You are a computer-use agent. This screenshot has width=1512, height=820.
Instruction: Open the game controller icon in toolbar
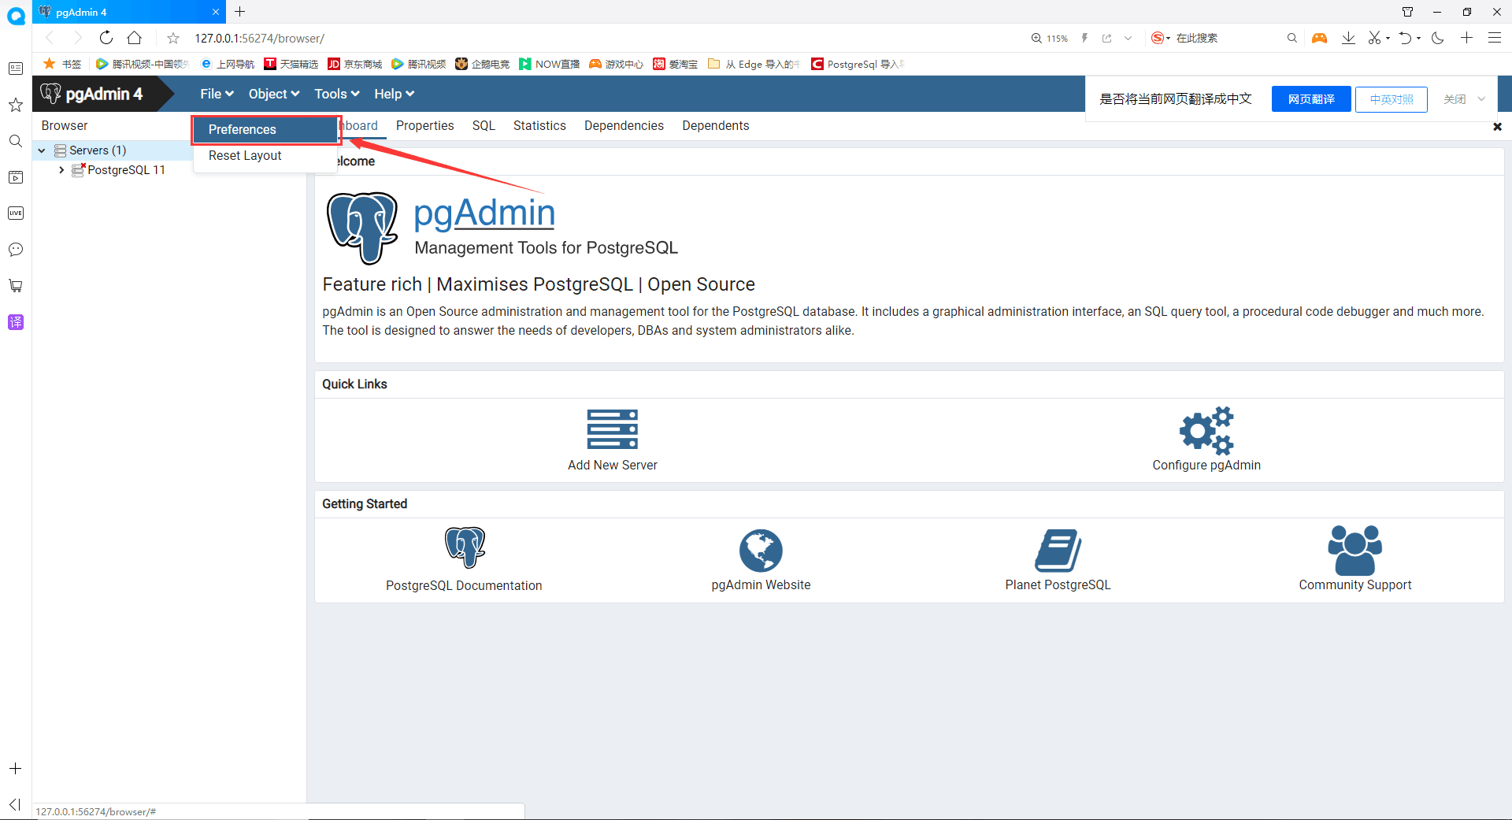[1319, 38]
